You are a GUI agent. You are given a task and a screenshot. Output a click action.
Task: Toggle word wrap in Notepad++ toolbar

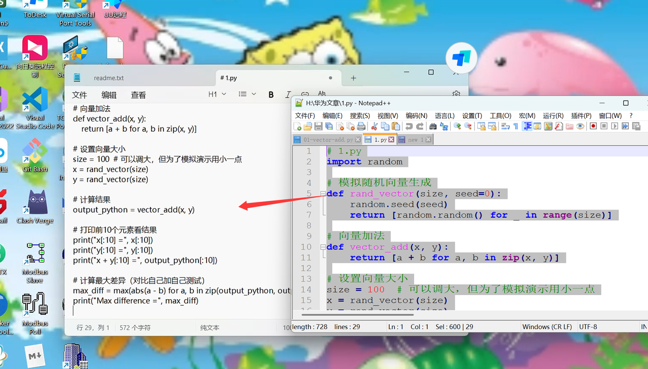505,126
